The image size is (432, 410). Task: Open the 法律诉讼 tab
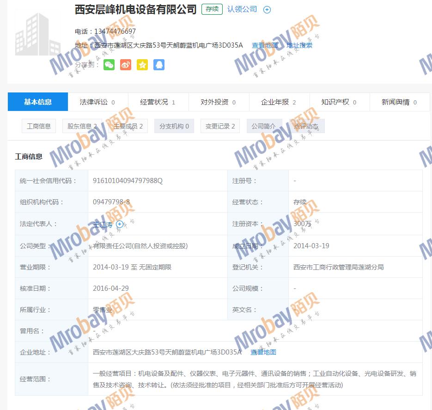coord(97,102)
